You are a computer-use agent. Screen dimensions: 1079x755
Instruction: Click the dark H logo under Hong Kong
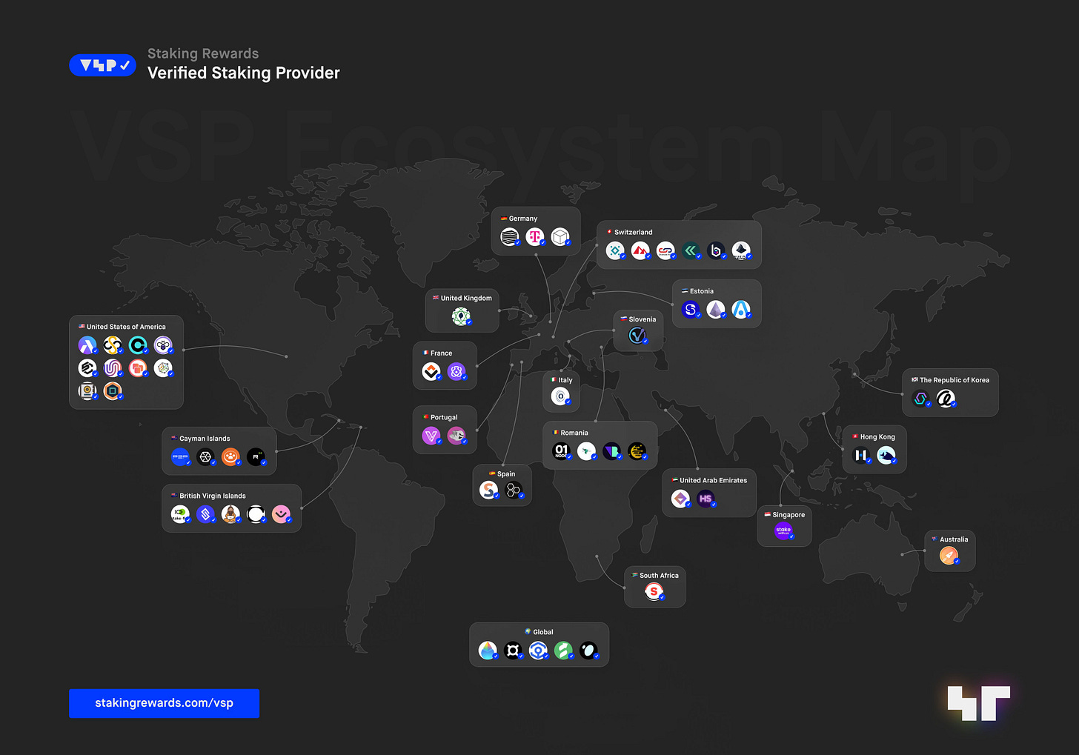point(861,455)
